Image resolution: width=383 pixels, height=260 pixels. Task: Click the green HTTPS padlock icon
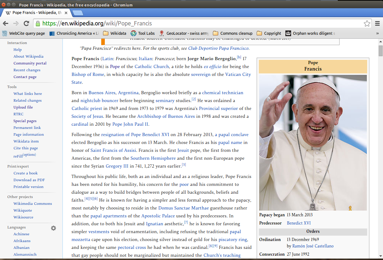38,23
